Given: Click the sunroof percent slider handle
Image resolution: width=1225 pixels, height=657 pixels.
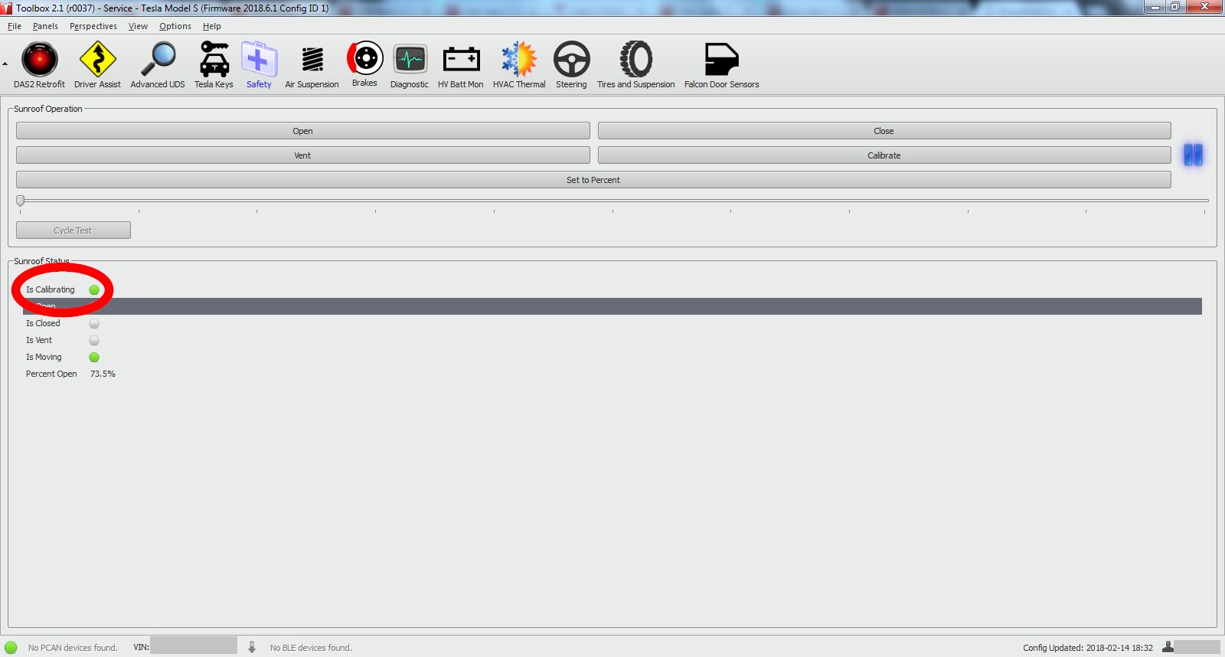Looking at the screenshot, I should click(21, 201).
